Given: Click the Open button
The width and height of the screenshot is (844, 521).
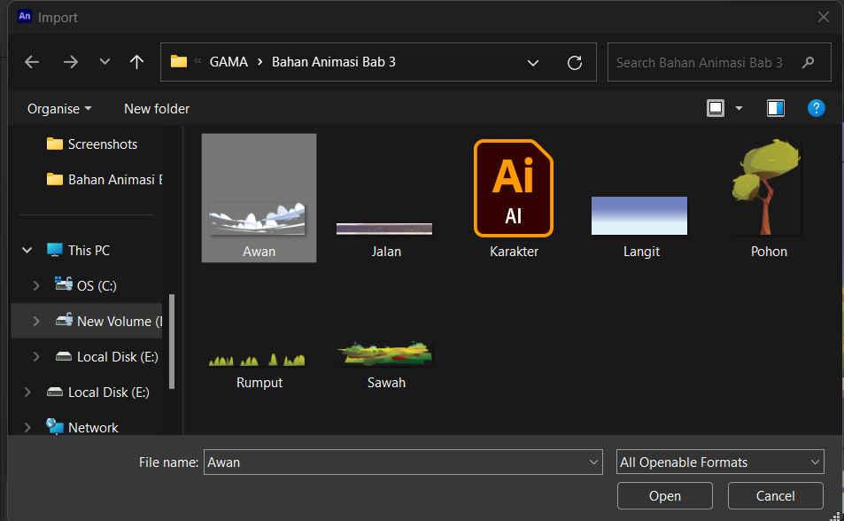Looking at the screenshot, I should click(665, 495).
